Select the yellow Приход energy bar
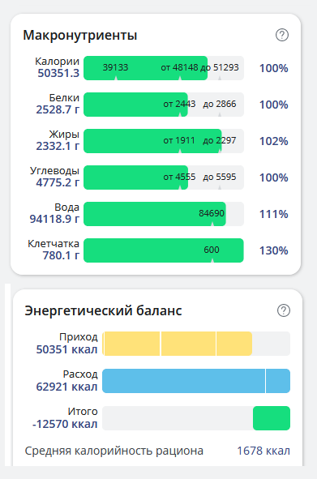This screenshot has width=317, height=479. tap(178, 344)
